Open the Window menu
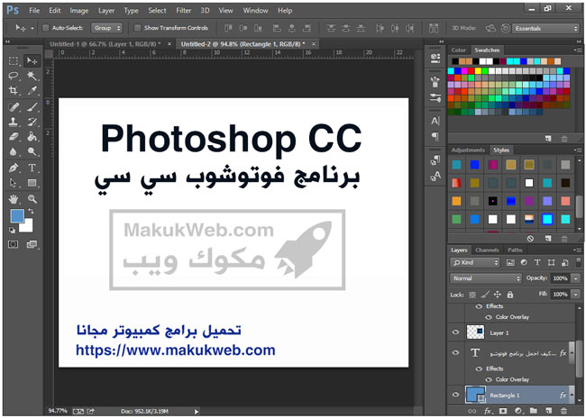 point(255,11)
